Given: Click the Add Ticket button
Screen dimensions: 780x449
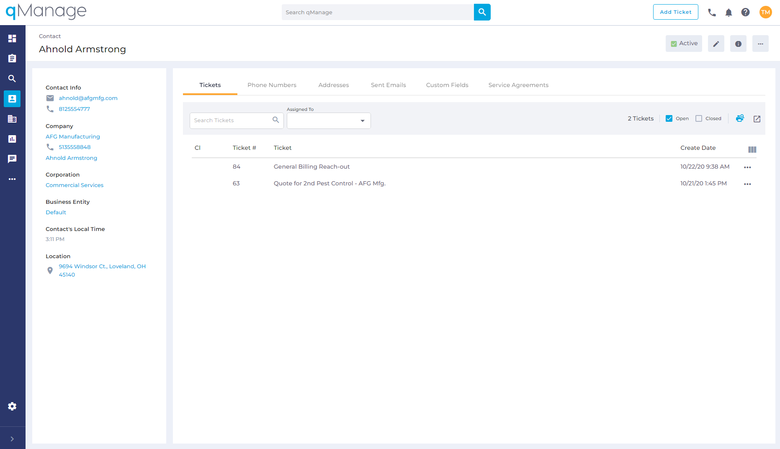Looking at the screenshot, I should [675, 12].
